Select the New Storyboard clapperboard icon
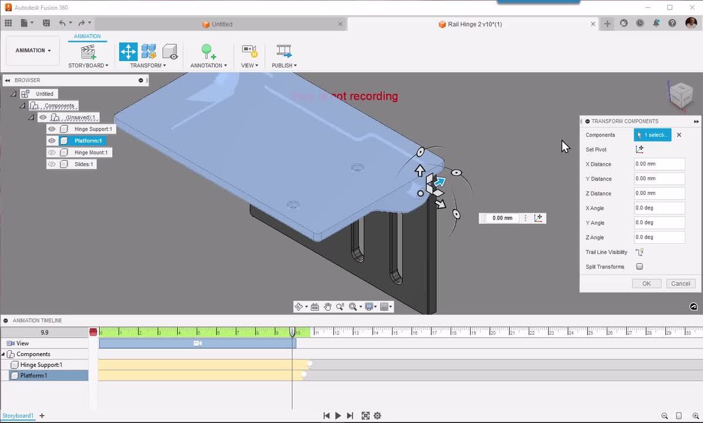 pos(88,52)
